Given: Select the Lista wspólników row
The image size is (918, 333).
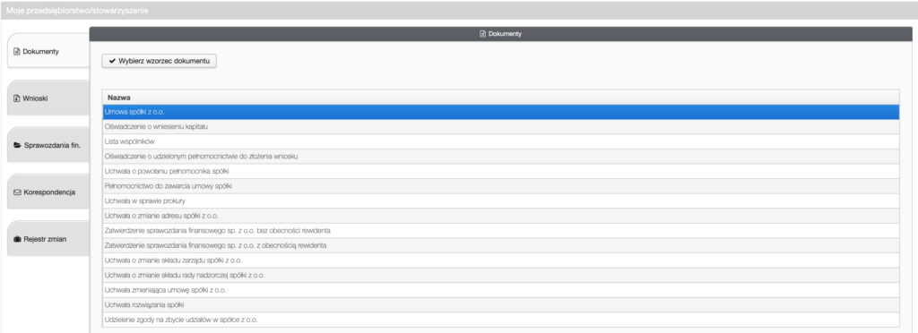Looking at the screenshot, I should [x=500, y=141].
